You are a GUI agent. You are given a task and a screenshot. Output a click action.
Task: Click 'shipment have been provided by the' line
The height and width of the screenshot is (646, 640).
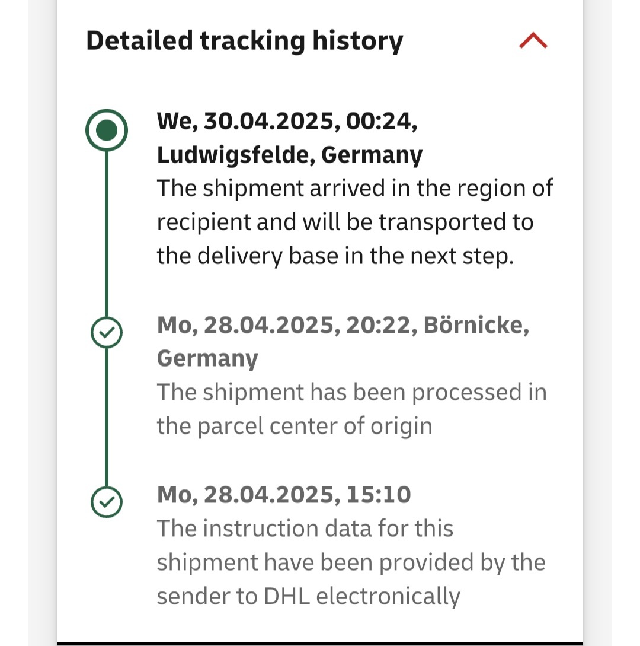click(x=351, y=562)
